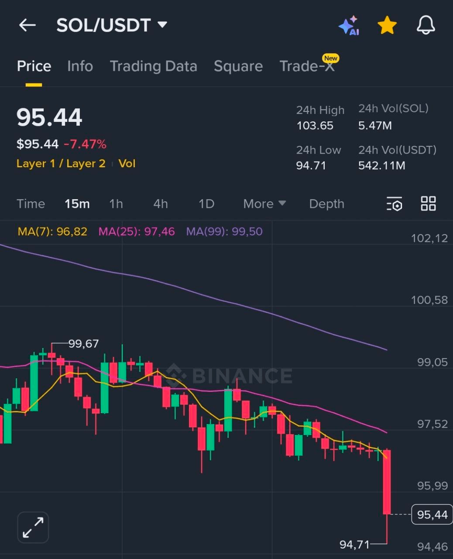The height and width of the screenshot is (559, 453).
Task: Show the Depth chart view
Action: (326, 204)
